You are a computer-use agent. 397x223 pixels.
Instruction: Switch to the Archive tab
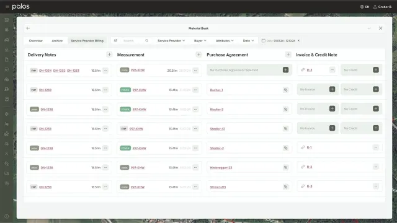pyautogui.click(x=57, y=41)
